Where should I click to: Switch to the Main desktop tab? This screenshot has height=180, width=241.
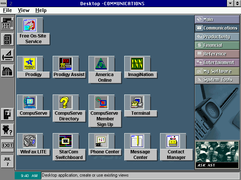[x=217, y=19]
